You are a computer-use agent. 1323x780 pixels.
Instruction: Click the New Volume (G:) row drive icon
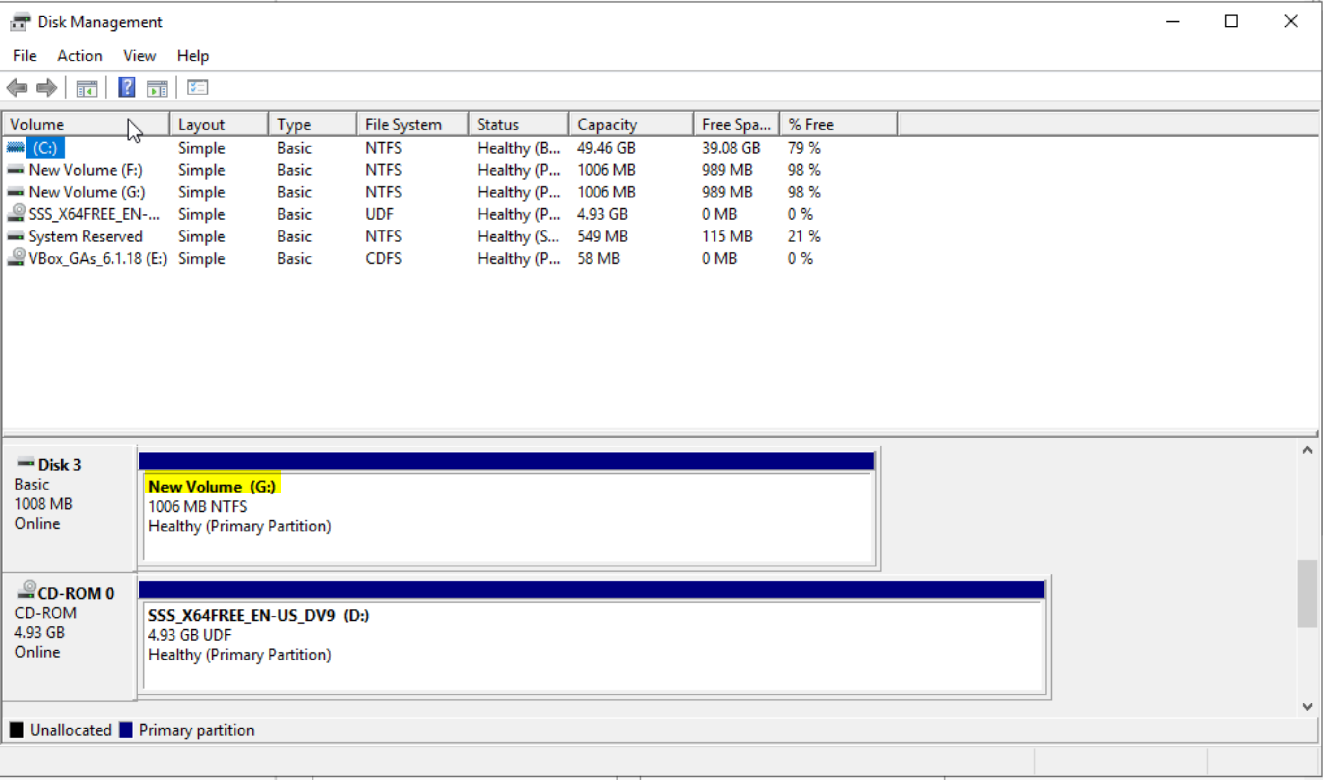pos(16,192)
